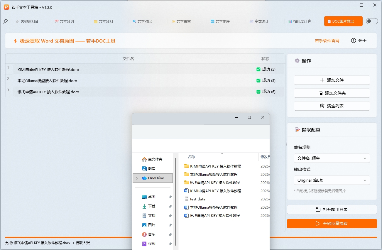The width and height of the screenshot is (382, 250).
Task: Select test_data file in the dialog
Action: pos(198,199)
